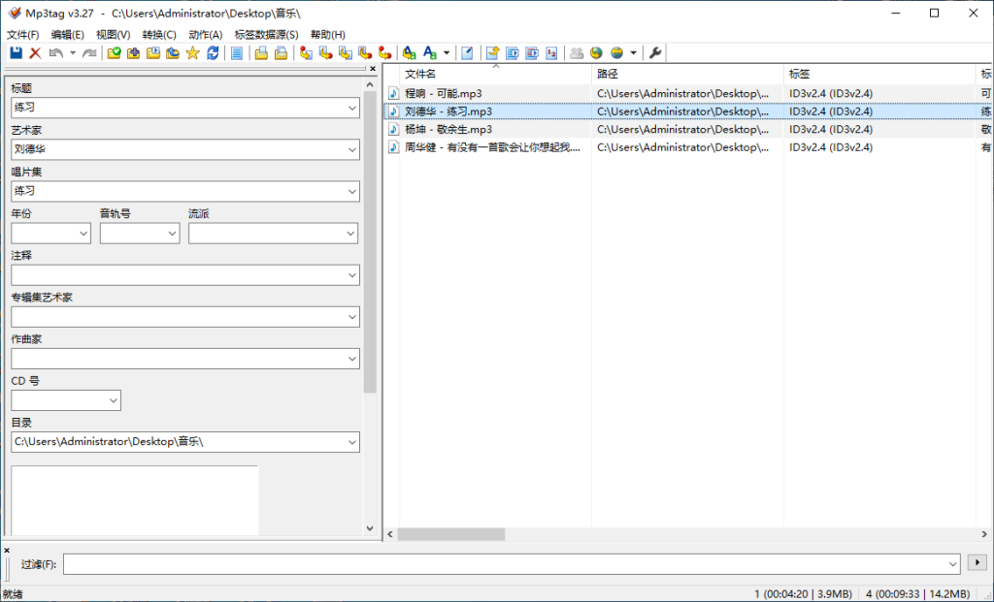The image size is (994, 602).
Task: Click the blue-lined document play icon
Action: click(x=513, y=53)
